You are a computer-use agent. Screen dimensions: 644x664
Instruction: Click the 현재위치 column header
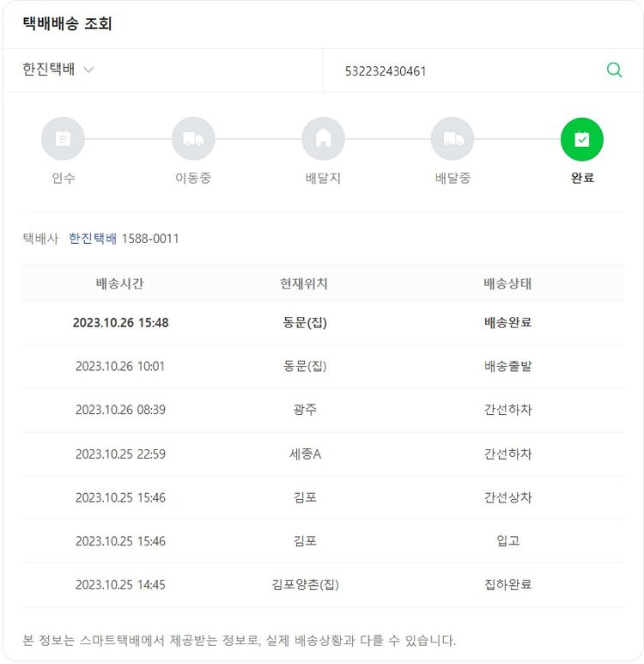(304, 283)
